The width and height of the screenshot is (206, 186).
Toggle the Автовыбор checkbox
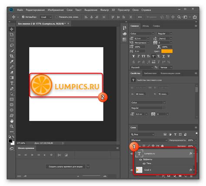pos(23,17)
